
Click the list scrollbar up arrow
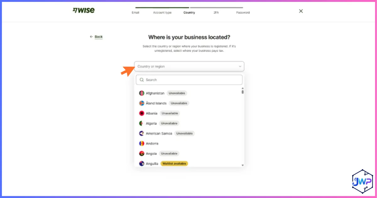click(243, 89)
